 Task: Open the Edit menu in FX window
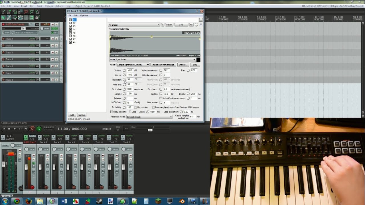pyautogui.click(x=76, y=16)
